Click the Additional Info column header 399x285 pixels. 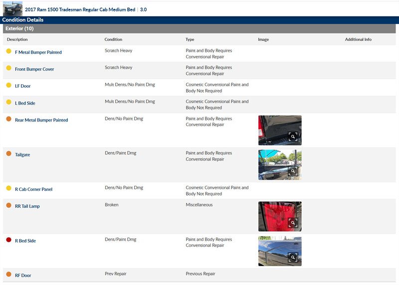[358, 39]
